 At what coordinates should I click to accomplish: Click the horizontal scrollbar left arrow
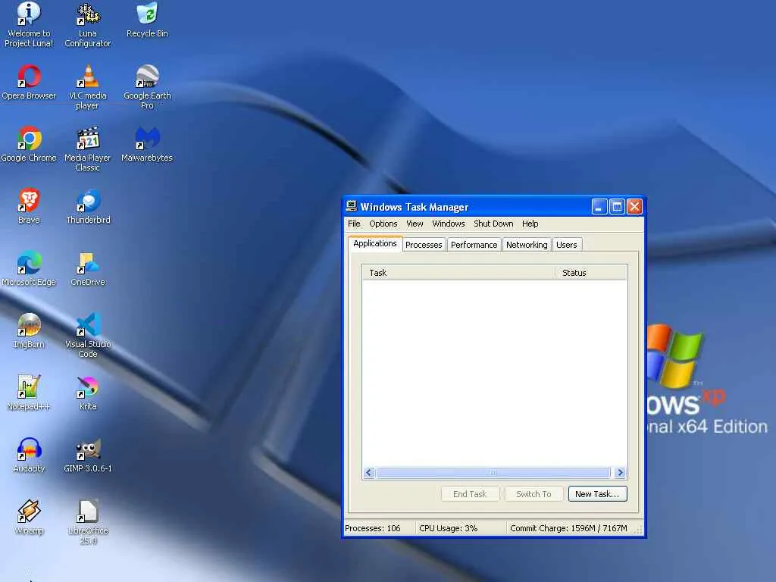(x=369, y=473)
